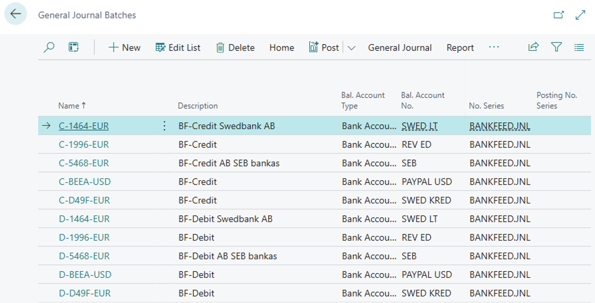Open the search magnifier icon
Viewport: 595px width, 303px height.
(x=49, y=48)
